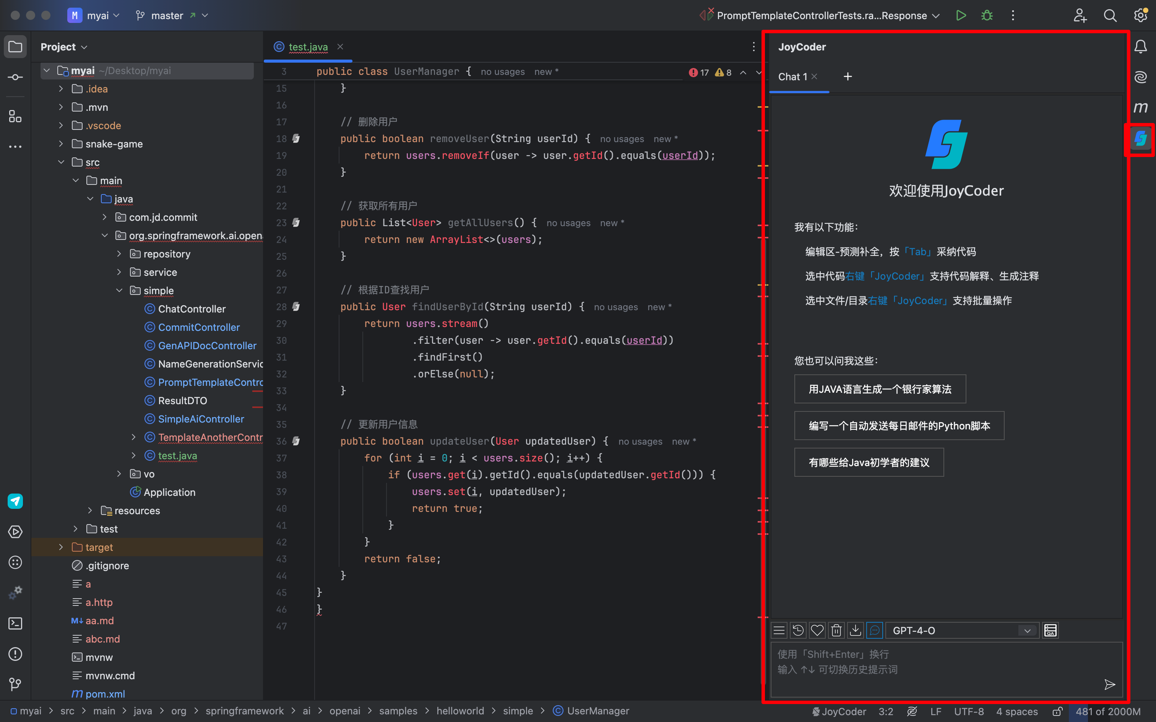The width and height of the screenshot is (1156, 722).
Task: Open the JoyCoder tool window icon
Action: pos(1140,139)
